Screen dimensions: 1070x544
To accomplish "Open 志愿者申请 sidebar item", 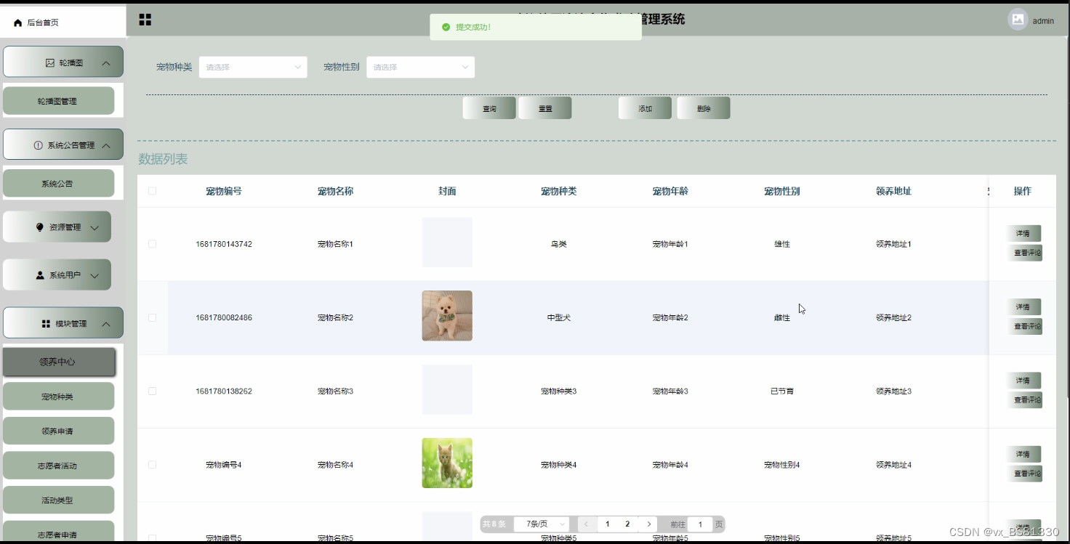I will 58,532.
